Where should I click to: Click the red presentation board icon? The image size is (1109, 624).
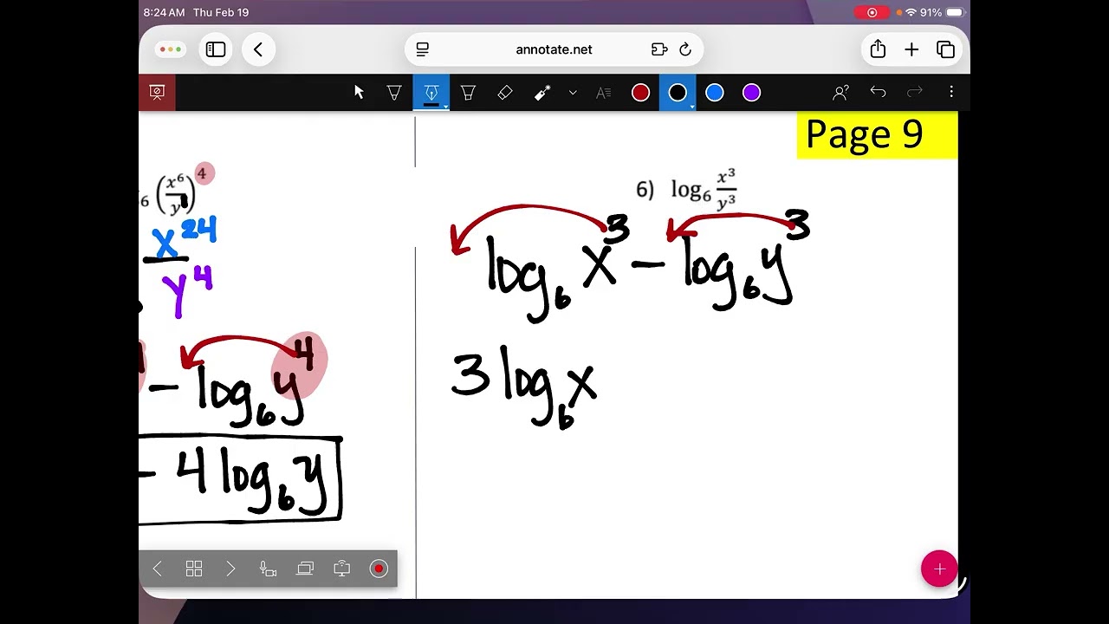tap(157, 92)
